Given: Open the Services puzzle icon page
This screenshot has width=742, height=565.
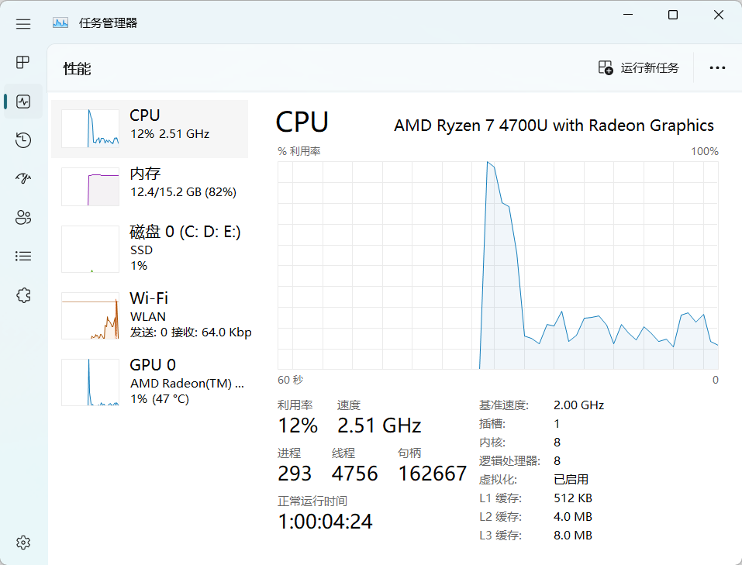Looking at the screenshot, I should pyautogui.click(x=23, y=295).
